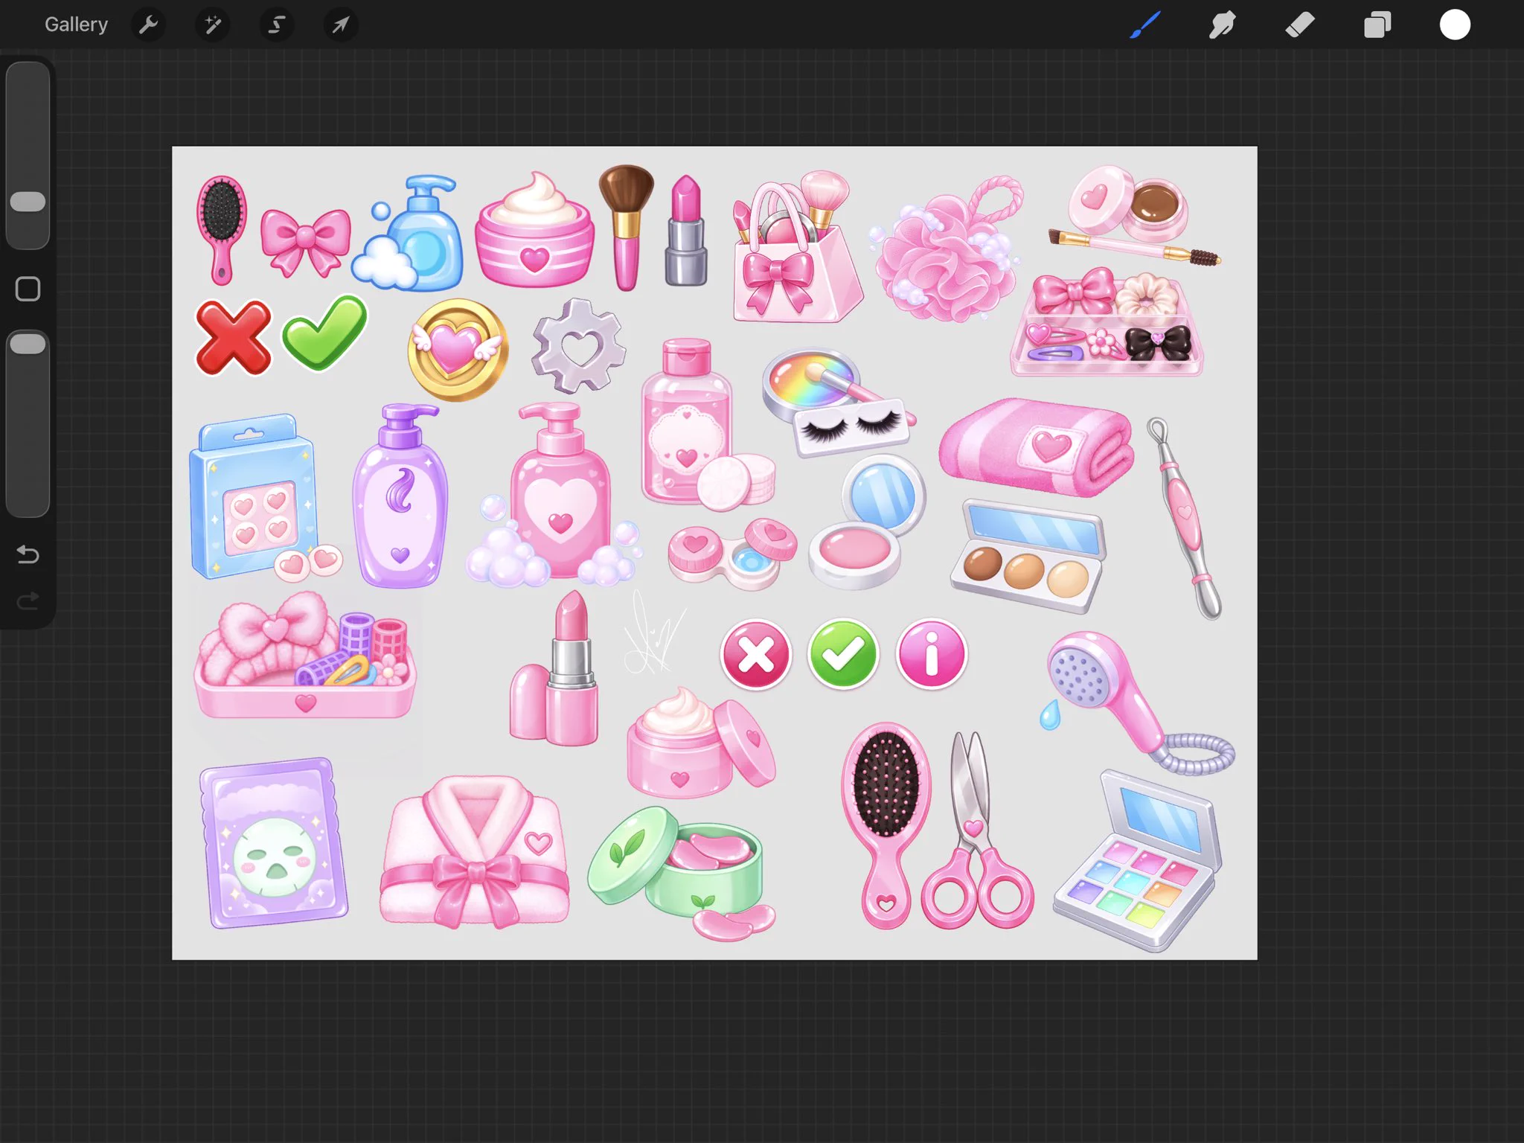Tap the rolled pink towel drawing

[1037, 447]
